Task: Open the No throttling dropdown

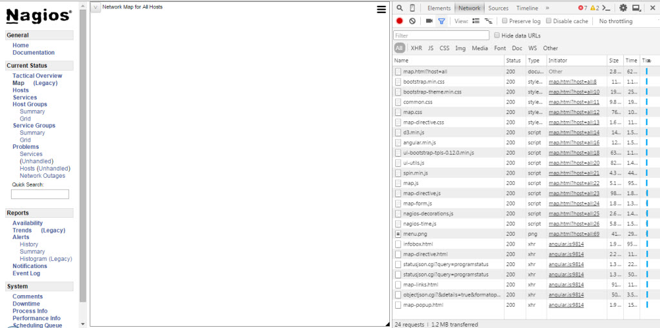Action: click(616, 21)
